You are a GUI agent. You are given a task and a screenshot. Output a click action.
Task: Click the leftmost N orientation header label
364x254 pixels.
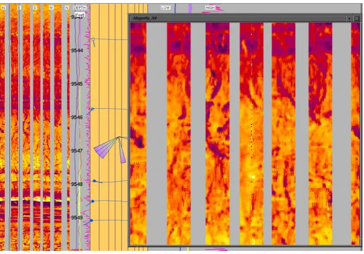pos(3,8)
